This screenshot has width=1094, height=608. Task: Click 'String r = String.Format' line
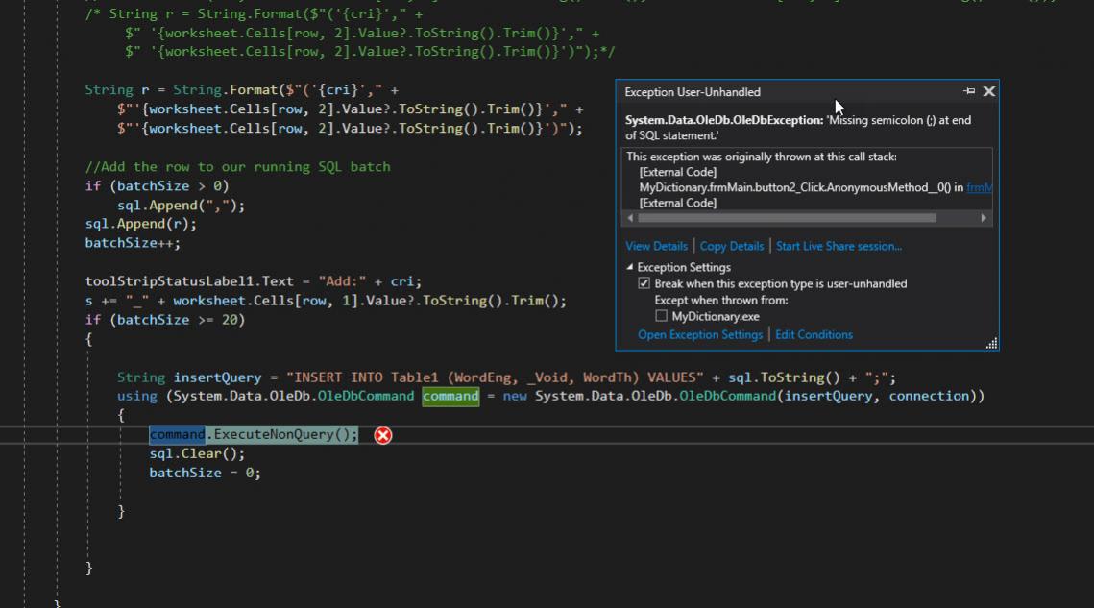click(241, 90)
